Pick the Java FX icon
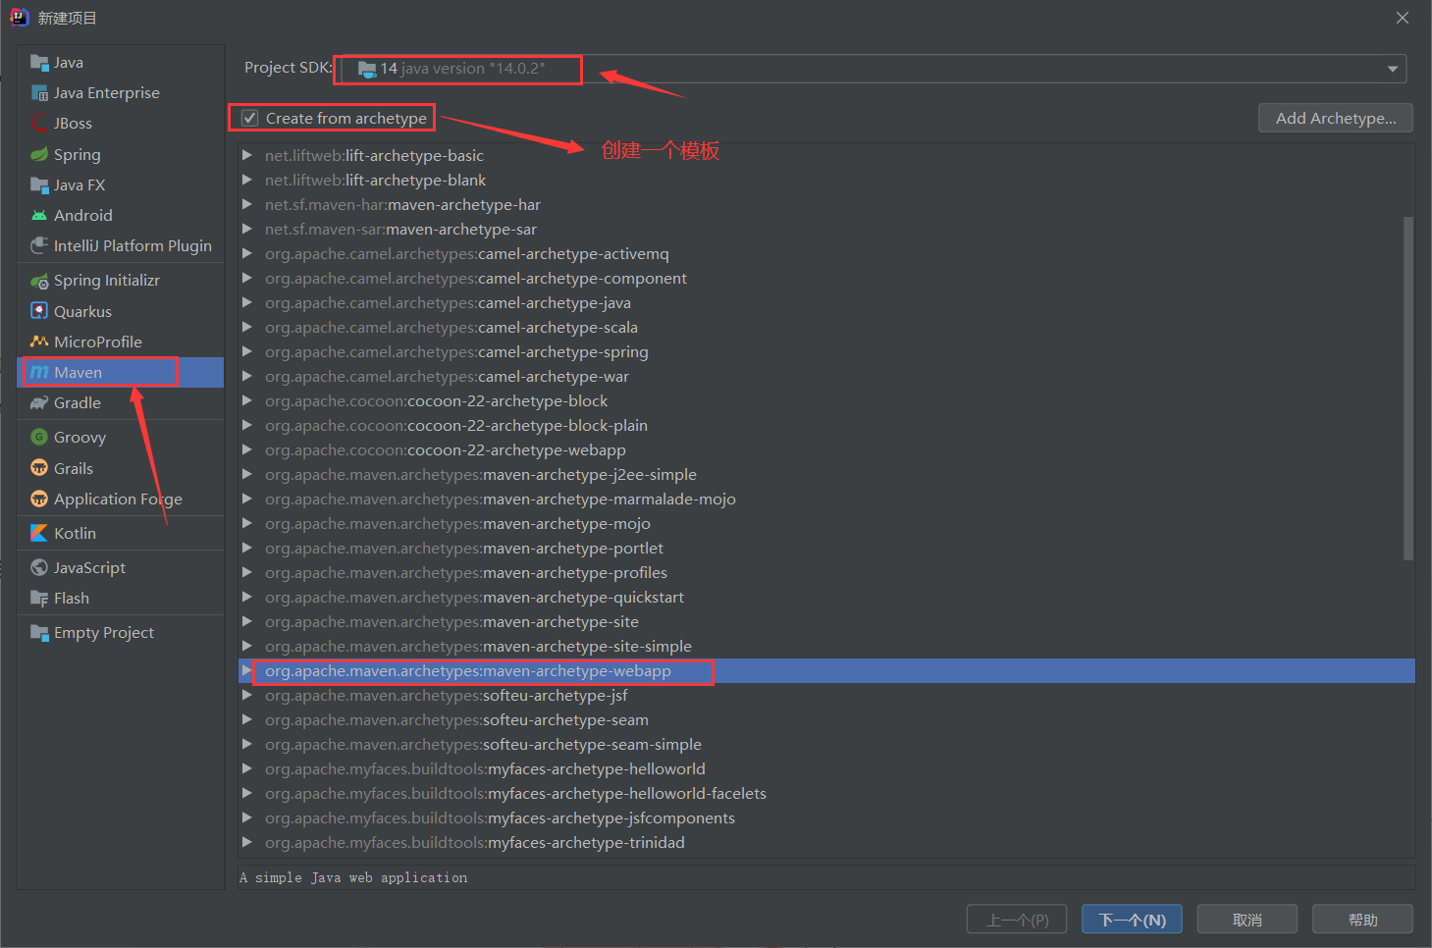Screen dimensions: 1432x948 [39, 184]
